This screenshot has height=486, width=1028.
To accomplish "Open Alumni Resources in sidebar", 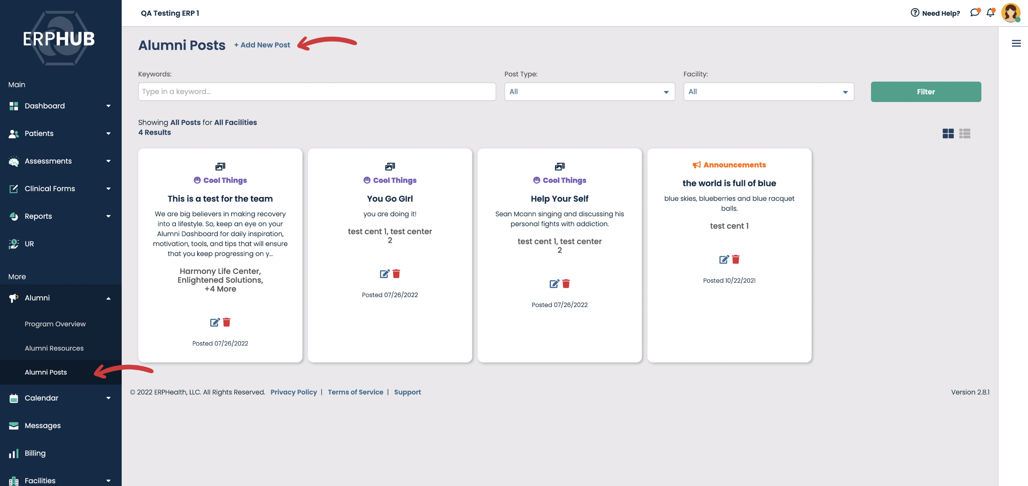I will coord(54,348).
